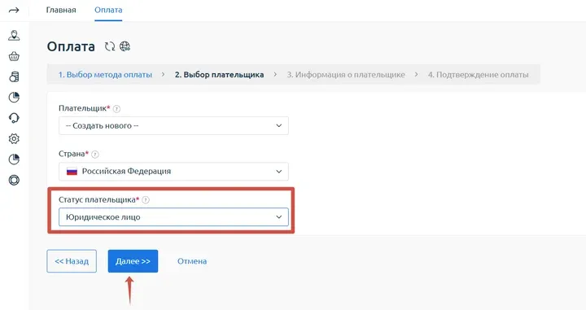Open the support headset sidebar icon
The width and height of the screenshot is (586, 310).
pyautogui.click(x=14, y=118)
